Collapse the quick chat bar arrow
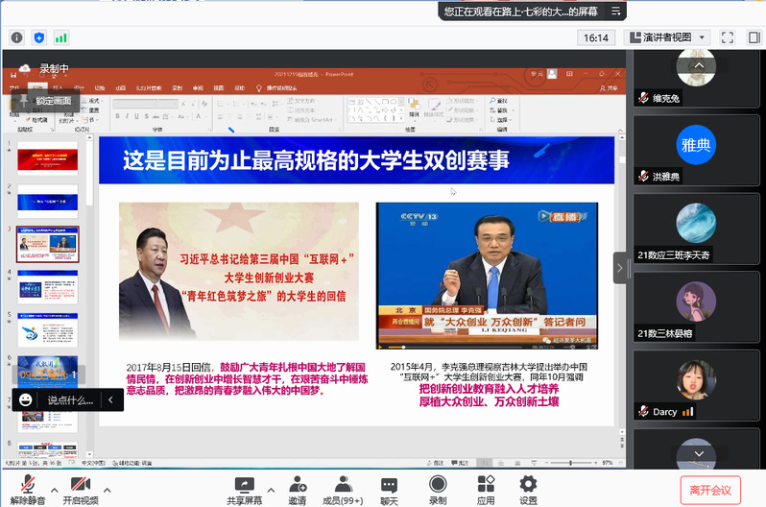This screenshot has height=507, width=766. click(111, 399)
